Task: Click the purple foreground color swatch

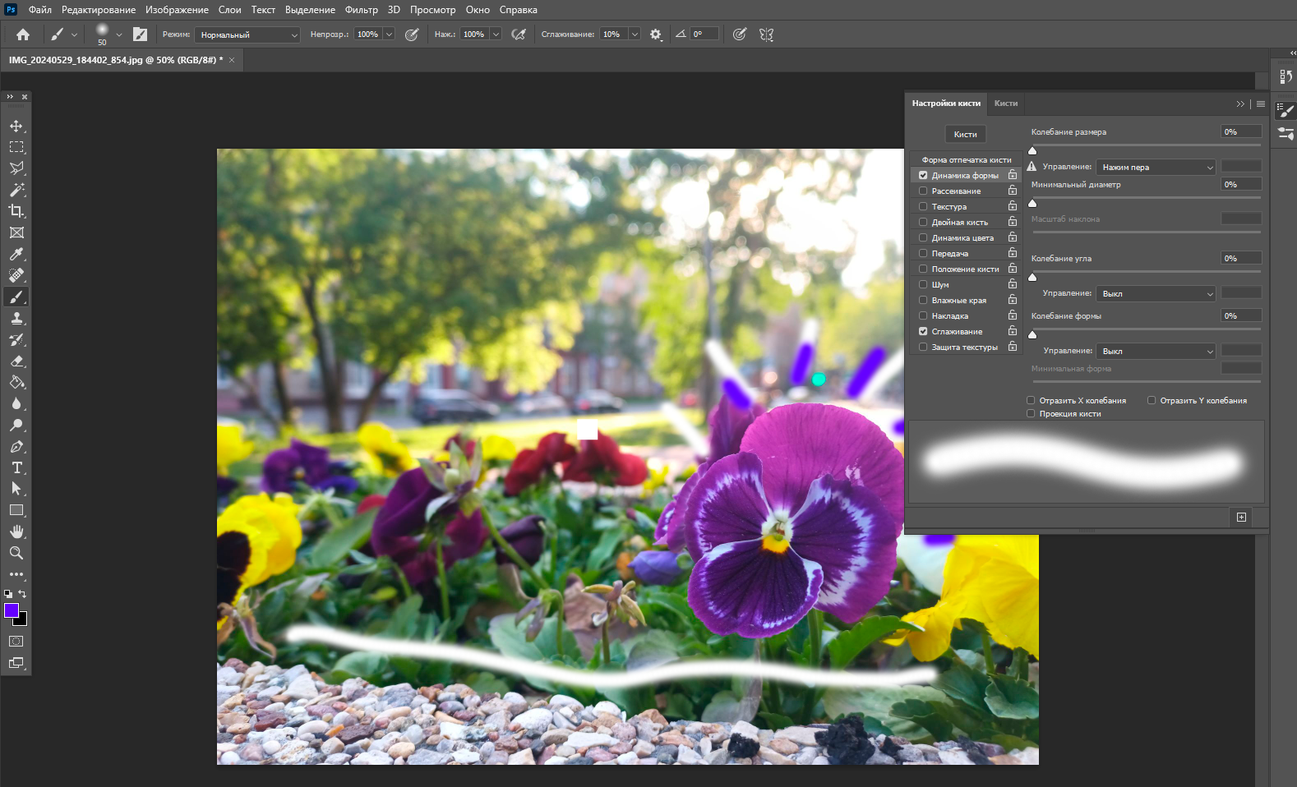Action: (12, 610)
